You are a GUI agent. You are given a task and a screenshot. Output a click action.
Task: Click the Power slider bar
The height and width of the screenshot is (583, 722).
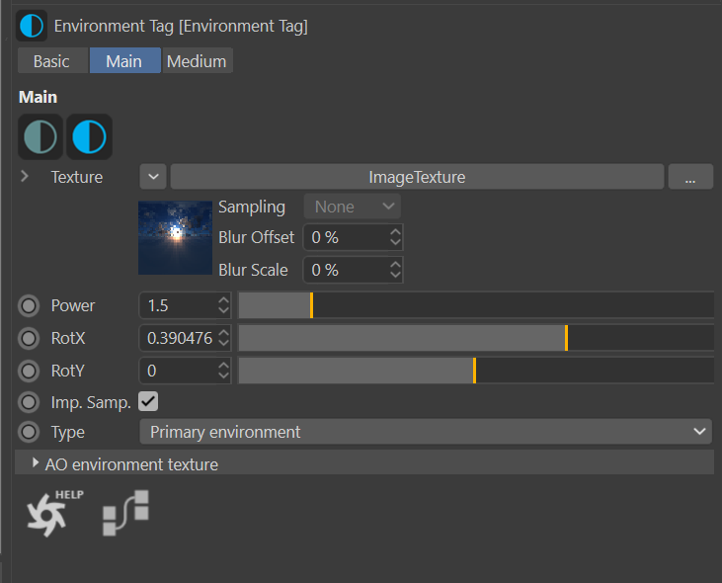[475, 305]
